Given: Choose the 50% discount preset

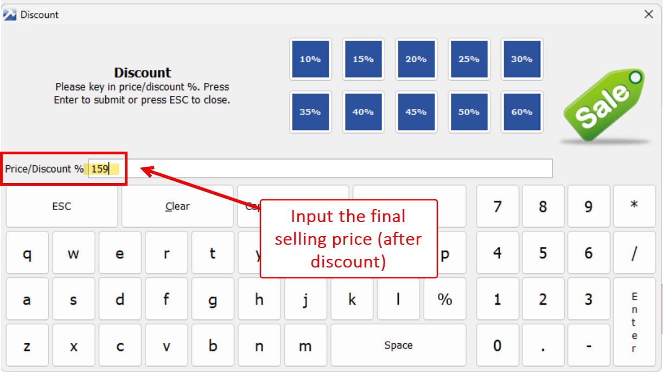Looking at the screenshot, I should click(469, 112).
